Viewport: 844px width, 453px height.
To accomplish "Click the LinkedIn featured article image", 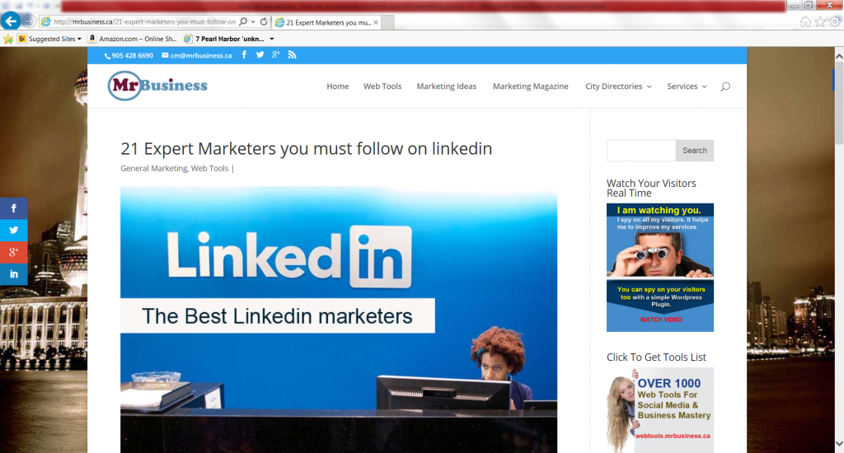I will 339,320.
